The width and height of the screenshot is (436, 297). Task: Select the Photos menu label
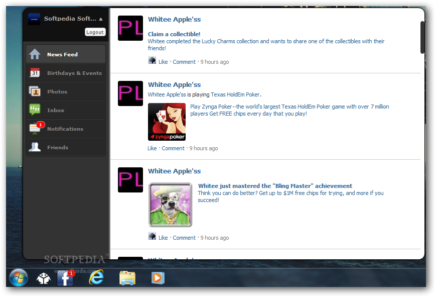57,91
